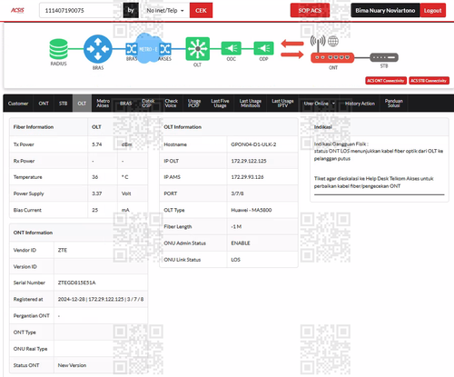Click the Temperature value 36
This screenshot has width=454, height=377.
95,177
